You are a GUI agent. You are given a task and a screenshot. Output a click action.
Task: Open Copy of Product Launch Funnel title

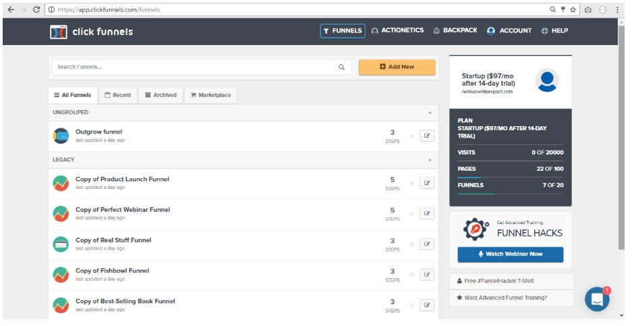(x=122, y=179)
